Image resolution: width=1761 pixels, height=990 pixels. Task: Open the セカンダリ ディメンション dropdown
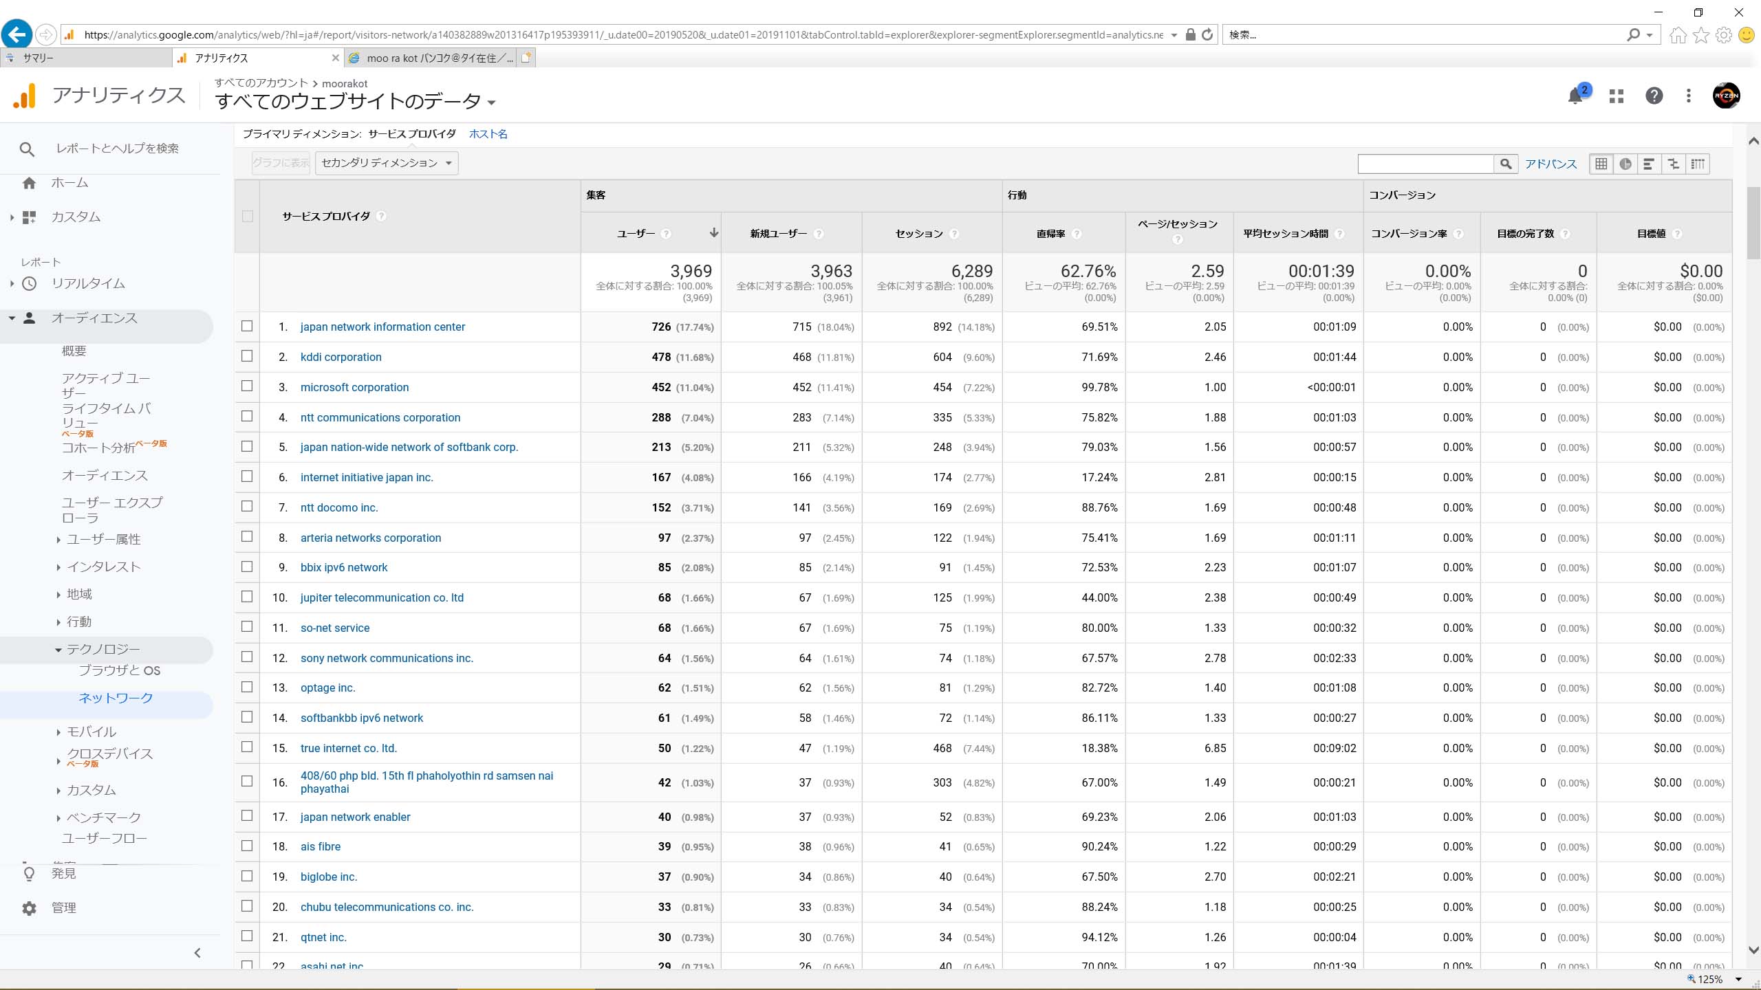pyautogui.click(x=387, y=163)
